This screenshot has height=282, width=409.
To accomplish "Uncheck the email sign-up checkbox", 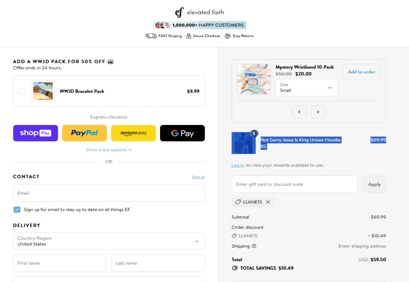I will point(17,209).
